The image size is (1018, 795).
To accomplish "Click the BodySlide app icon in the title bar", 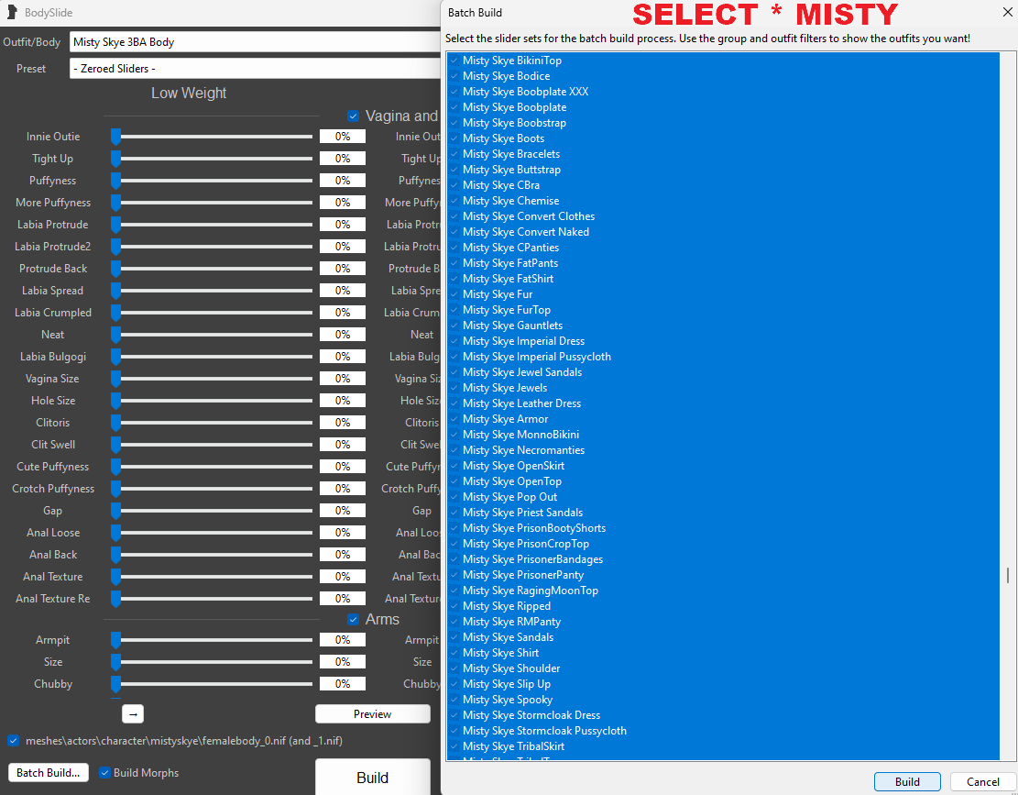I will tap(11, 13).
